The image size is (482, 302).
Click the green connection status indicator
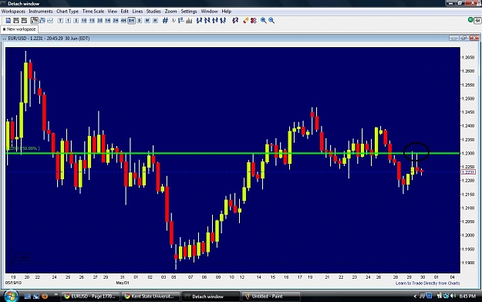click(470, 20)
